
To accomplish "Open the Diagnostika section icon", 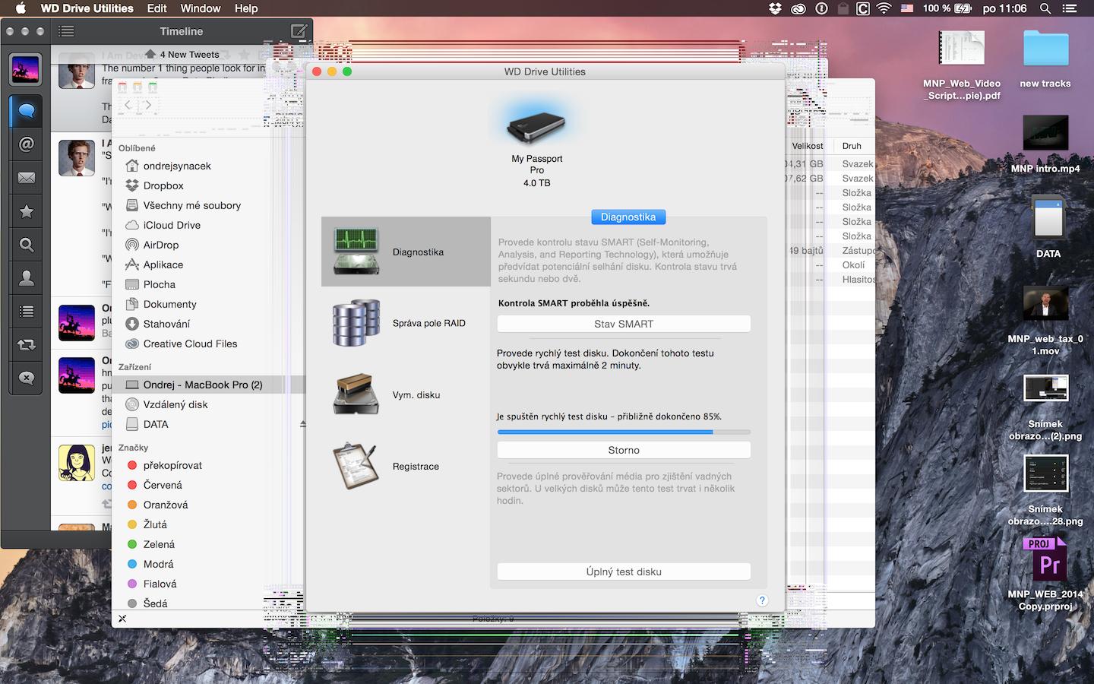I will click(356, 252).
